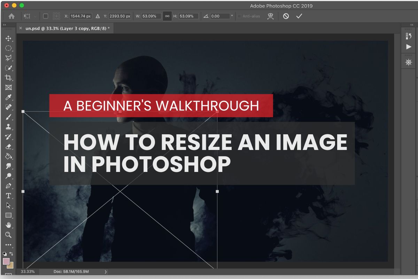Select the History Brush tool
This screenshot has width=418, height=279.
point(8,136)
